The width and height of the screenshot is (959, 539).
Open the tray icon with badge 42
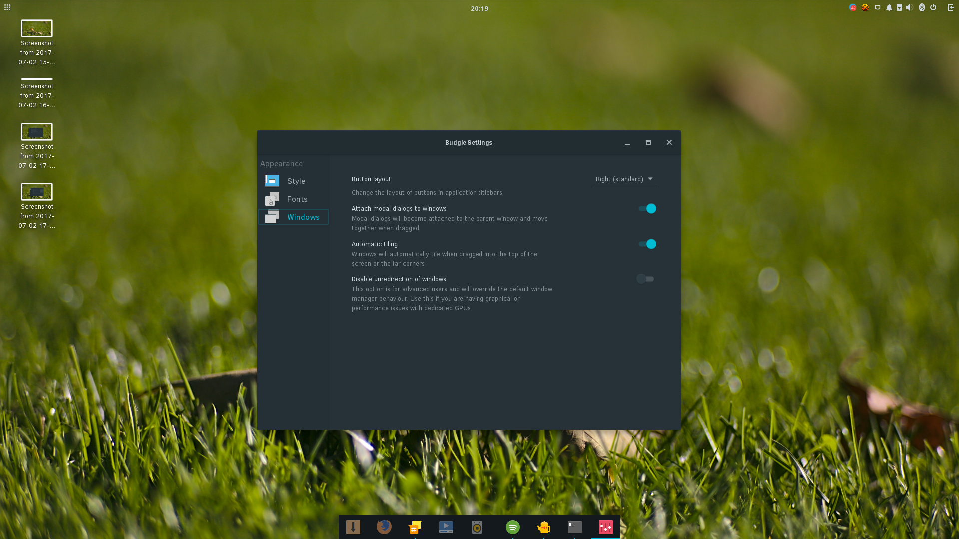pos(853,7)
